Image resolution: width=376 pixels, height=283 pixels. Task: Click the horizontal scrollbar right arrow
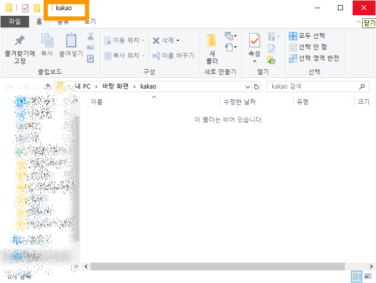(371, 266)
